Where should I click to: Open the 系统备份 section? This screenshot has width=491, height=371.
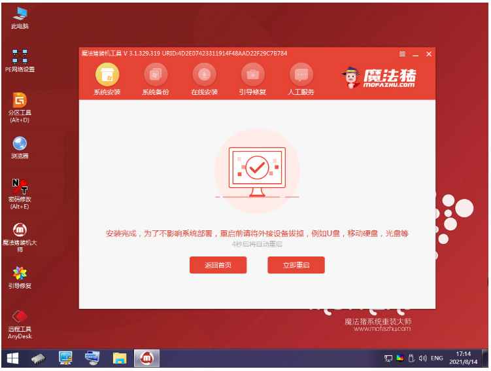click(155, 75)
